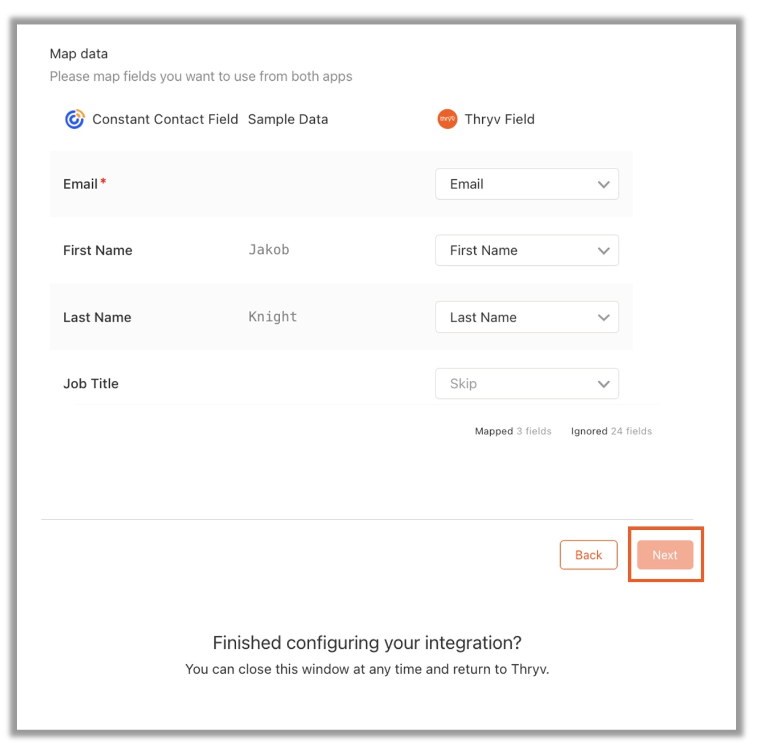Screen dimensions: 764x749
Task: Click chevron arrow in First Name dropdown
Action: [603, 251]
